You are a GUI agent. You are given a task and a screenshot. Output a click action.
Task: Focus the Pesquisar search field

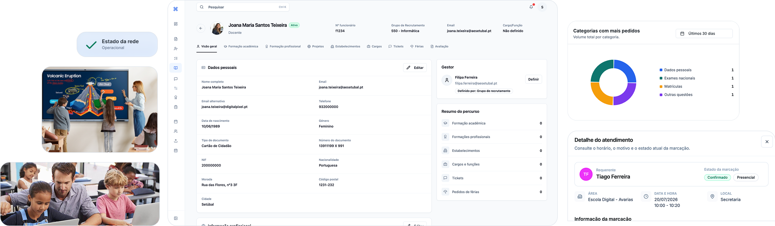pyautogui.click(x=243, y=7)
